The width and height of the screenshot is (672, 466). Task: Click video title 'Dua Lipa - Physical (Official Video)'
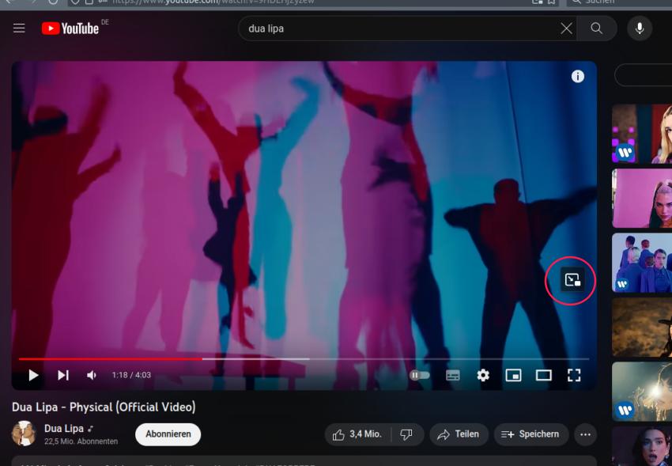104,407
